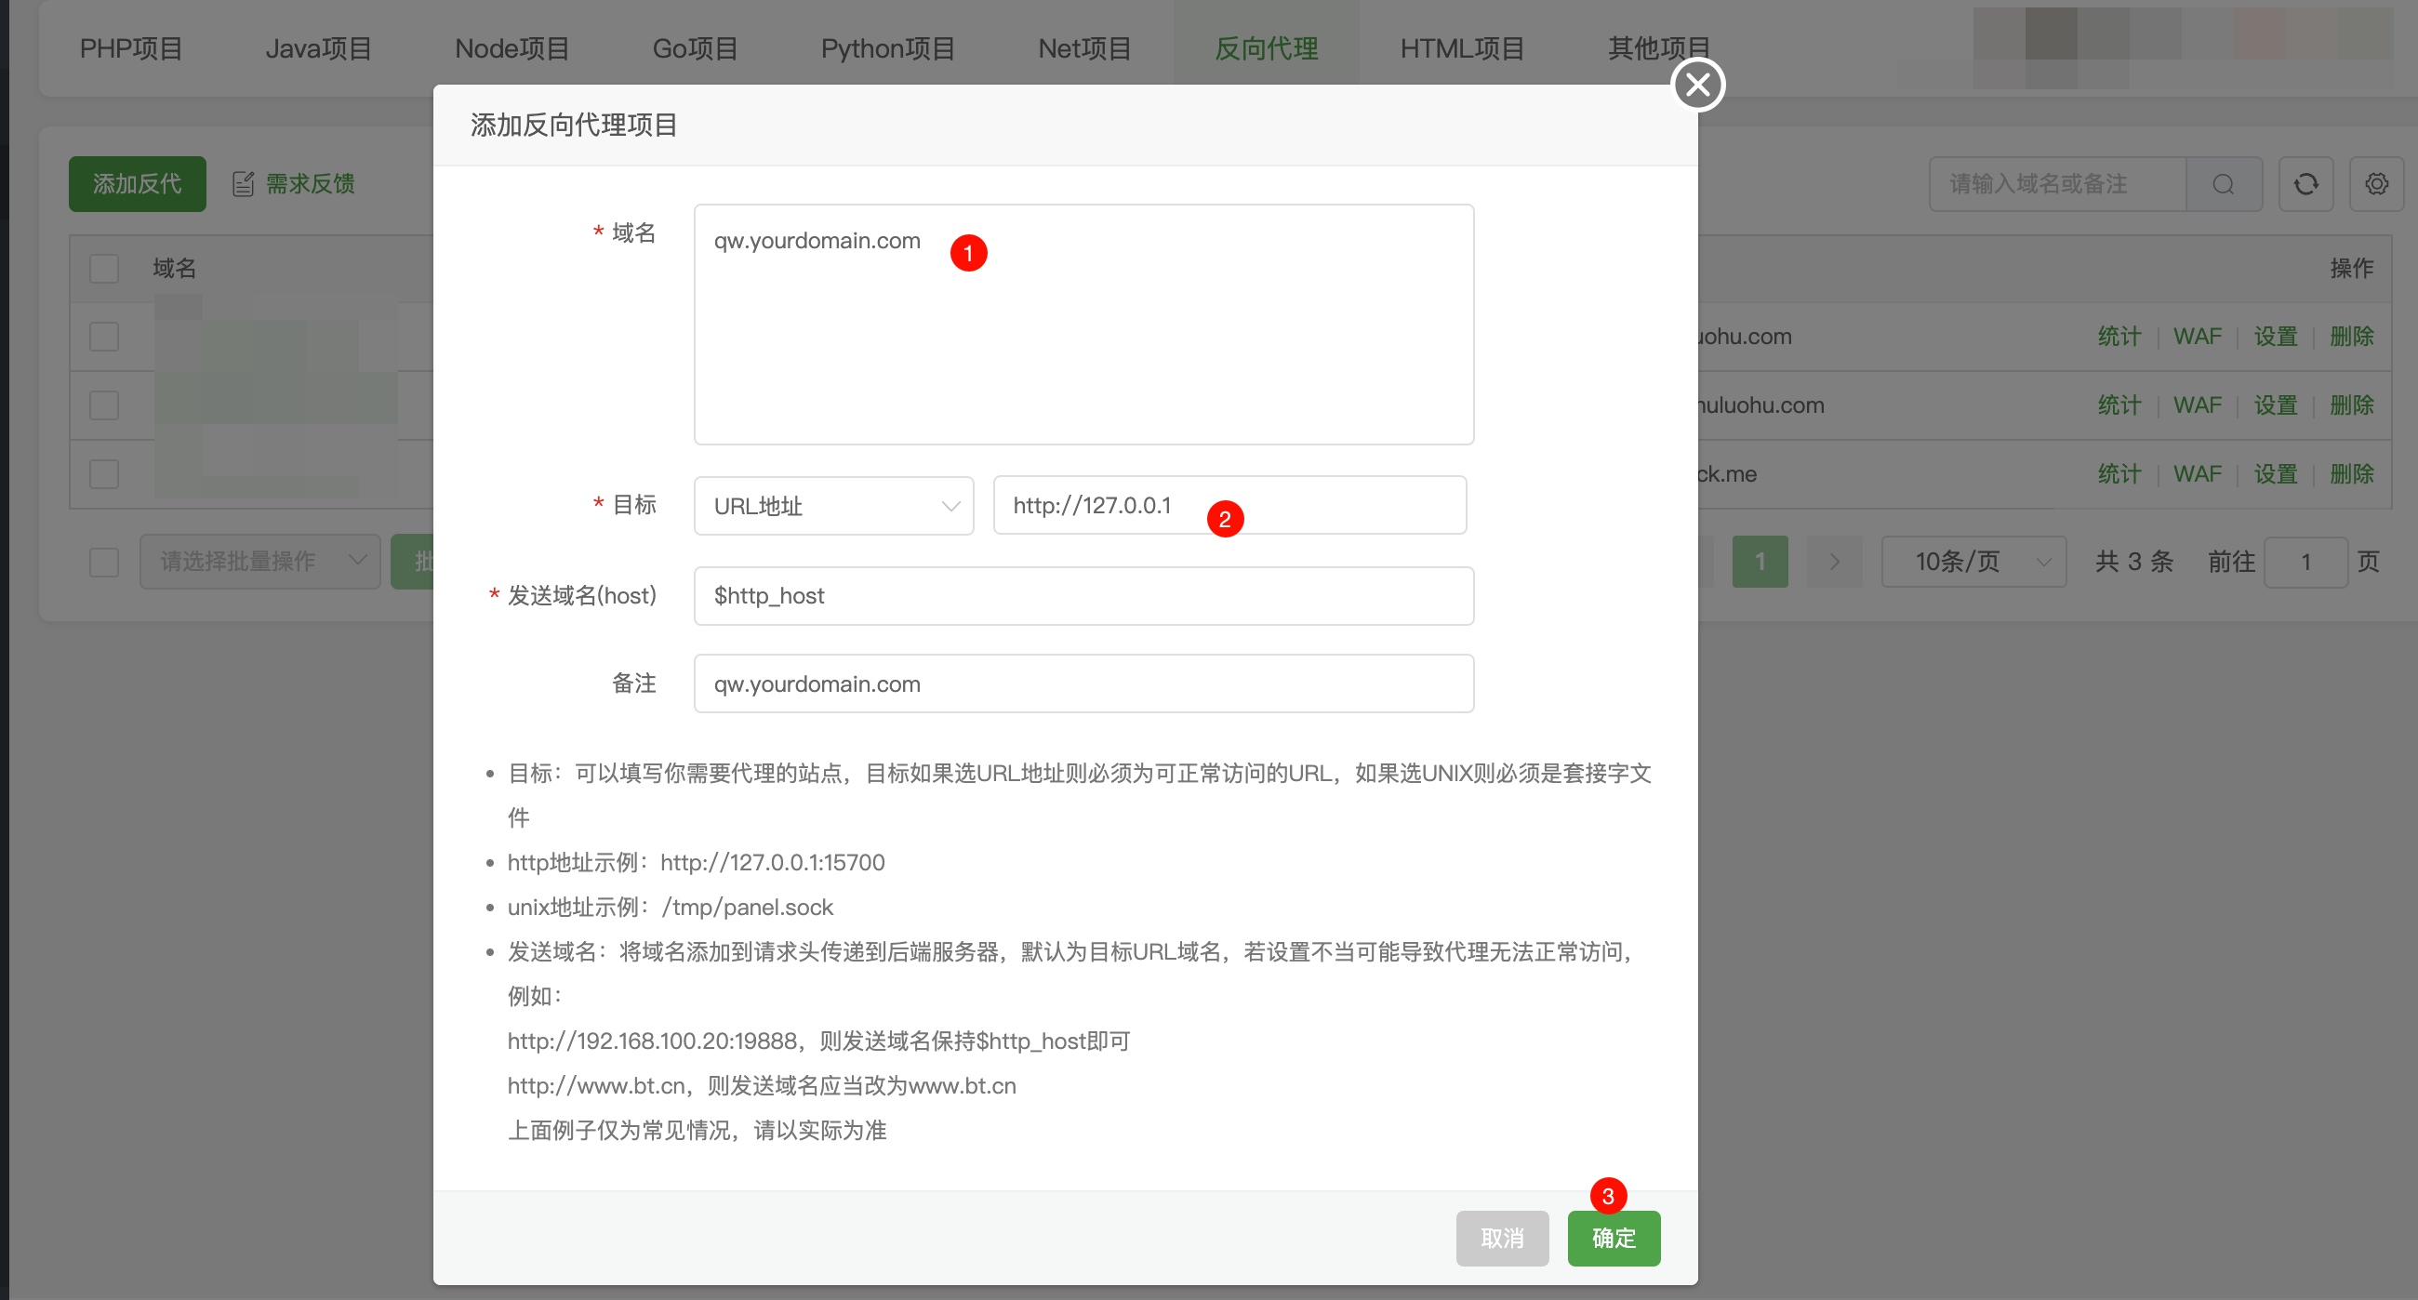Go to next page arrow

click(1834, 562)
